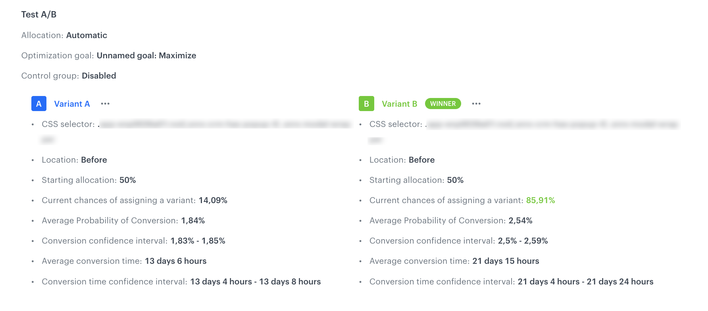Open the Variant A options ellipsis menu
Image resolution: width=708 pixels, height=311 pixels.
pos(105,104)
